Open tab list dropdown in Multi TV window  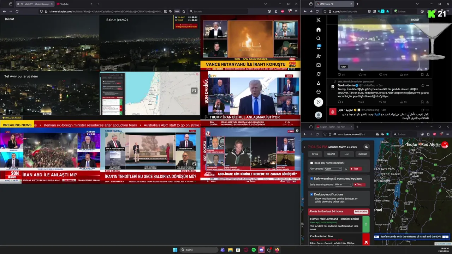pyautogui.click(x=266, y=4)
